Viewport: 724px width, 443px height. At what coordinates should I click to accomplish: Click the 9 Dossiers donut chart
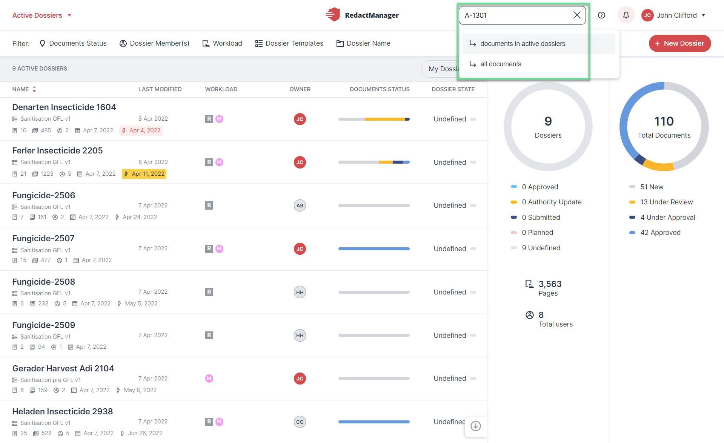pyautogui.click(x=548, y=126)
